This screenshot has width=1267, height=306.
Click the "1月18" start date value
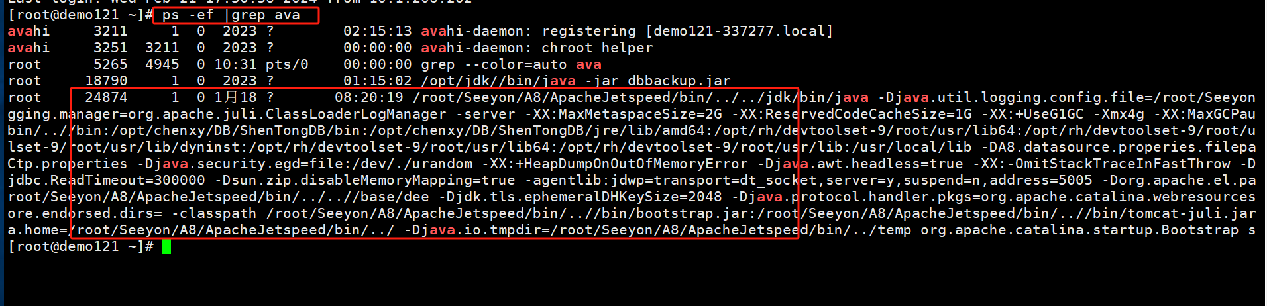tap(235, 97)
